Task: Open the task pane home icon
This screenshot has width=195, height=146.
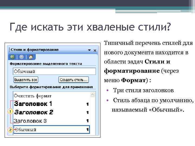Action: (x=31, y=57)
